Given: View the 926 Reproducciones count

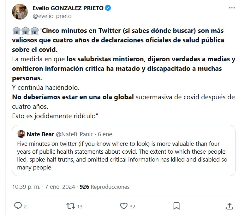Looking at the screenshot, I should 105,187.
